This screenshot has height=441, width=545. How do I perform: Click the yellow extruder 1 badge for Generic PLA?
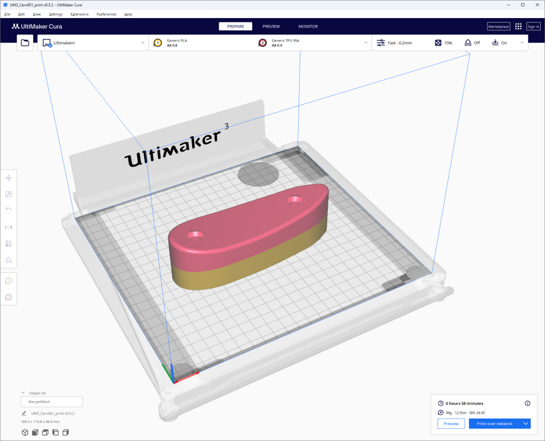[x=158, y=43]
